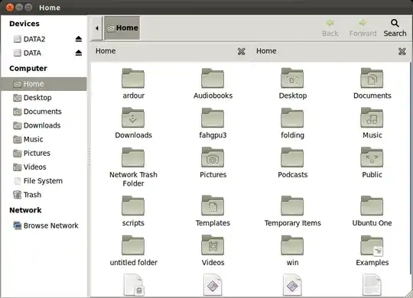Image resolution: width=413 pixels, height=298 pixels.
Task: Click the vertical scrollbar of file view
Action: (411, 168)
